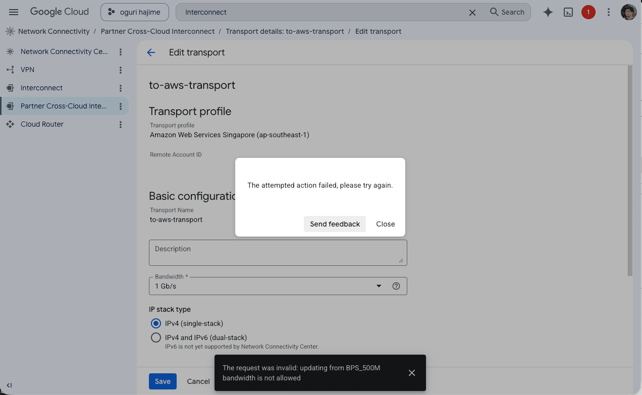
Task: Click the Google Cloud logo
Action: point(59,12)
